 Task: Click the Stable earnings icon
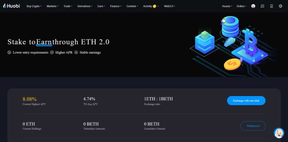(x=76, y=53)
